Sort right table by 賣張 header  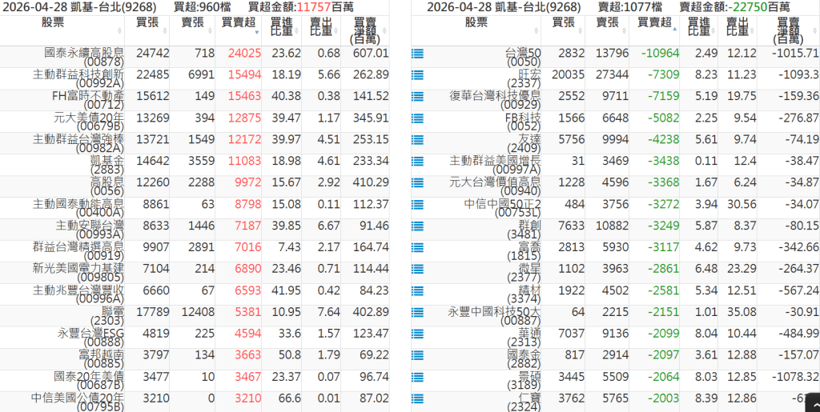(607, 23)
